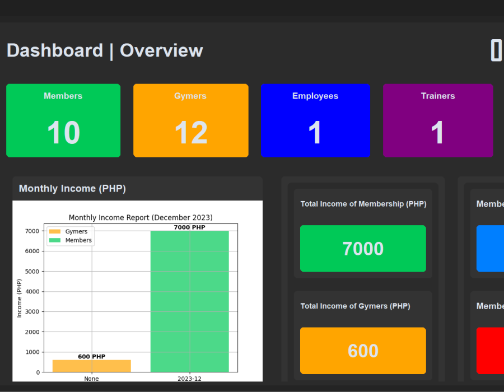
Task: Click the orange 600 gymers income box
Action: [x=363, y=351]
